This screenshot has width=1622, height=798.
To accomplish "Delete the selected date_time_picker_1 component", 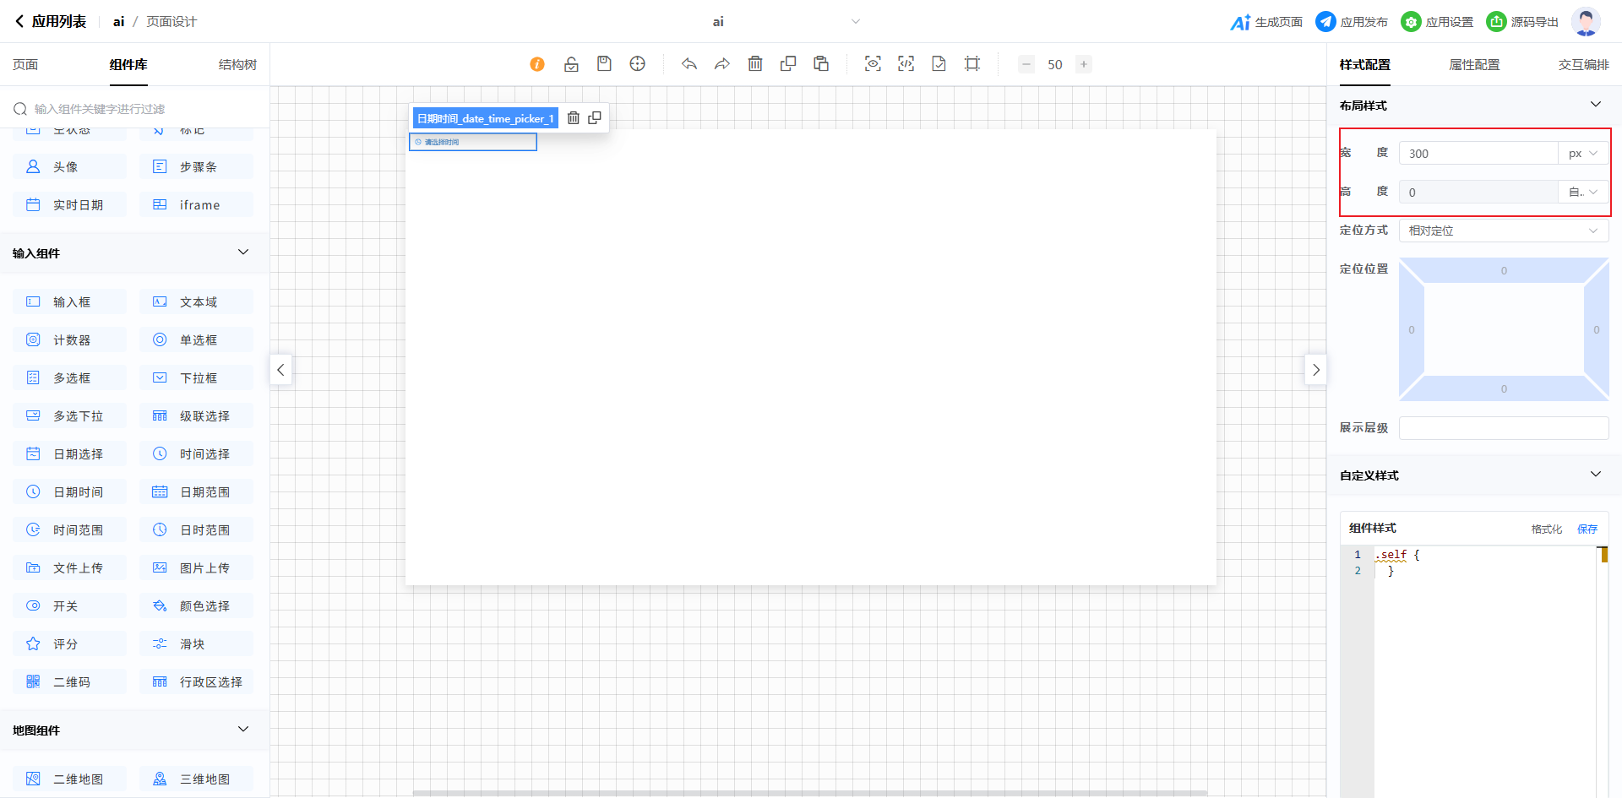I will click(x=574, y=118).
